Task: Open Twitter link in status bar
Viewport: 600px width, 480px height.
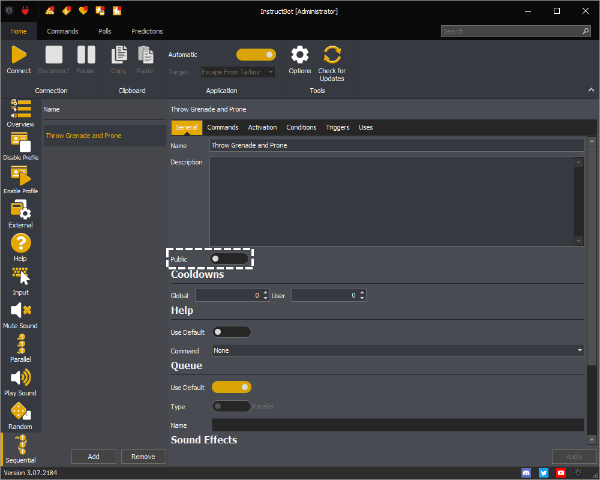Action: click(x=544, y=473)
